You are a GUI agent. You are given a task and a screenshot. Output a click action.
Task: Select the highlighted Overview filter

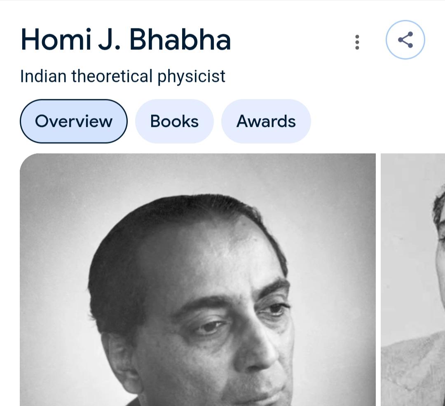[x=74, y=121]
